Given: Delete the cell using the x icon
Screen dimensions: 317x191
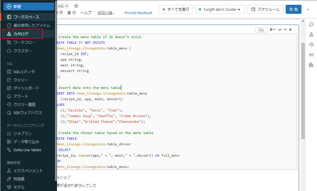Looking at the screenshot, I should click(290, 30).
